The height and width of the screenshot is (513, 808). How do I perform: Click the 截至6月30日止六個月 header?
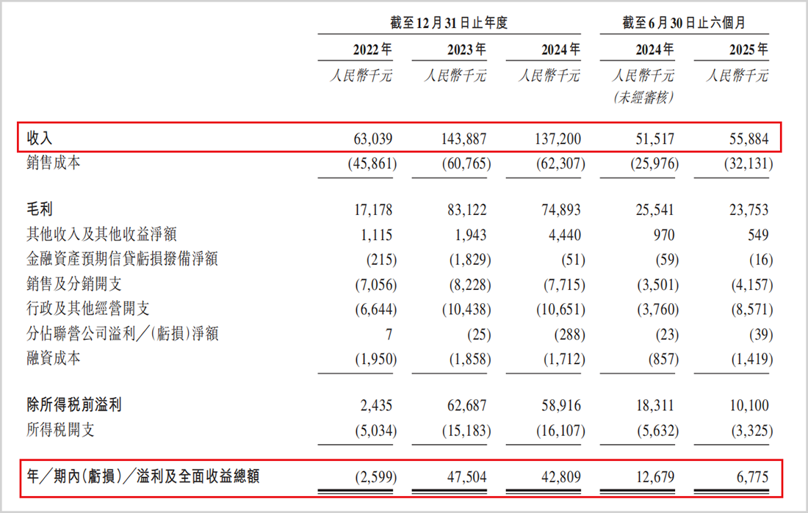[684, 23]
